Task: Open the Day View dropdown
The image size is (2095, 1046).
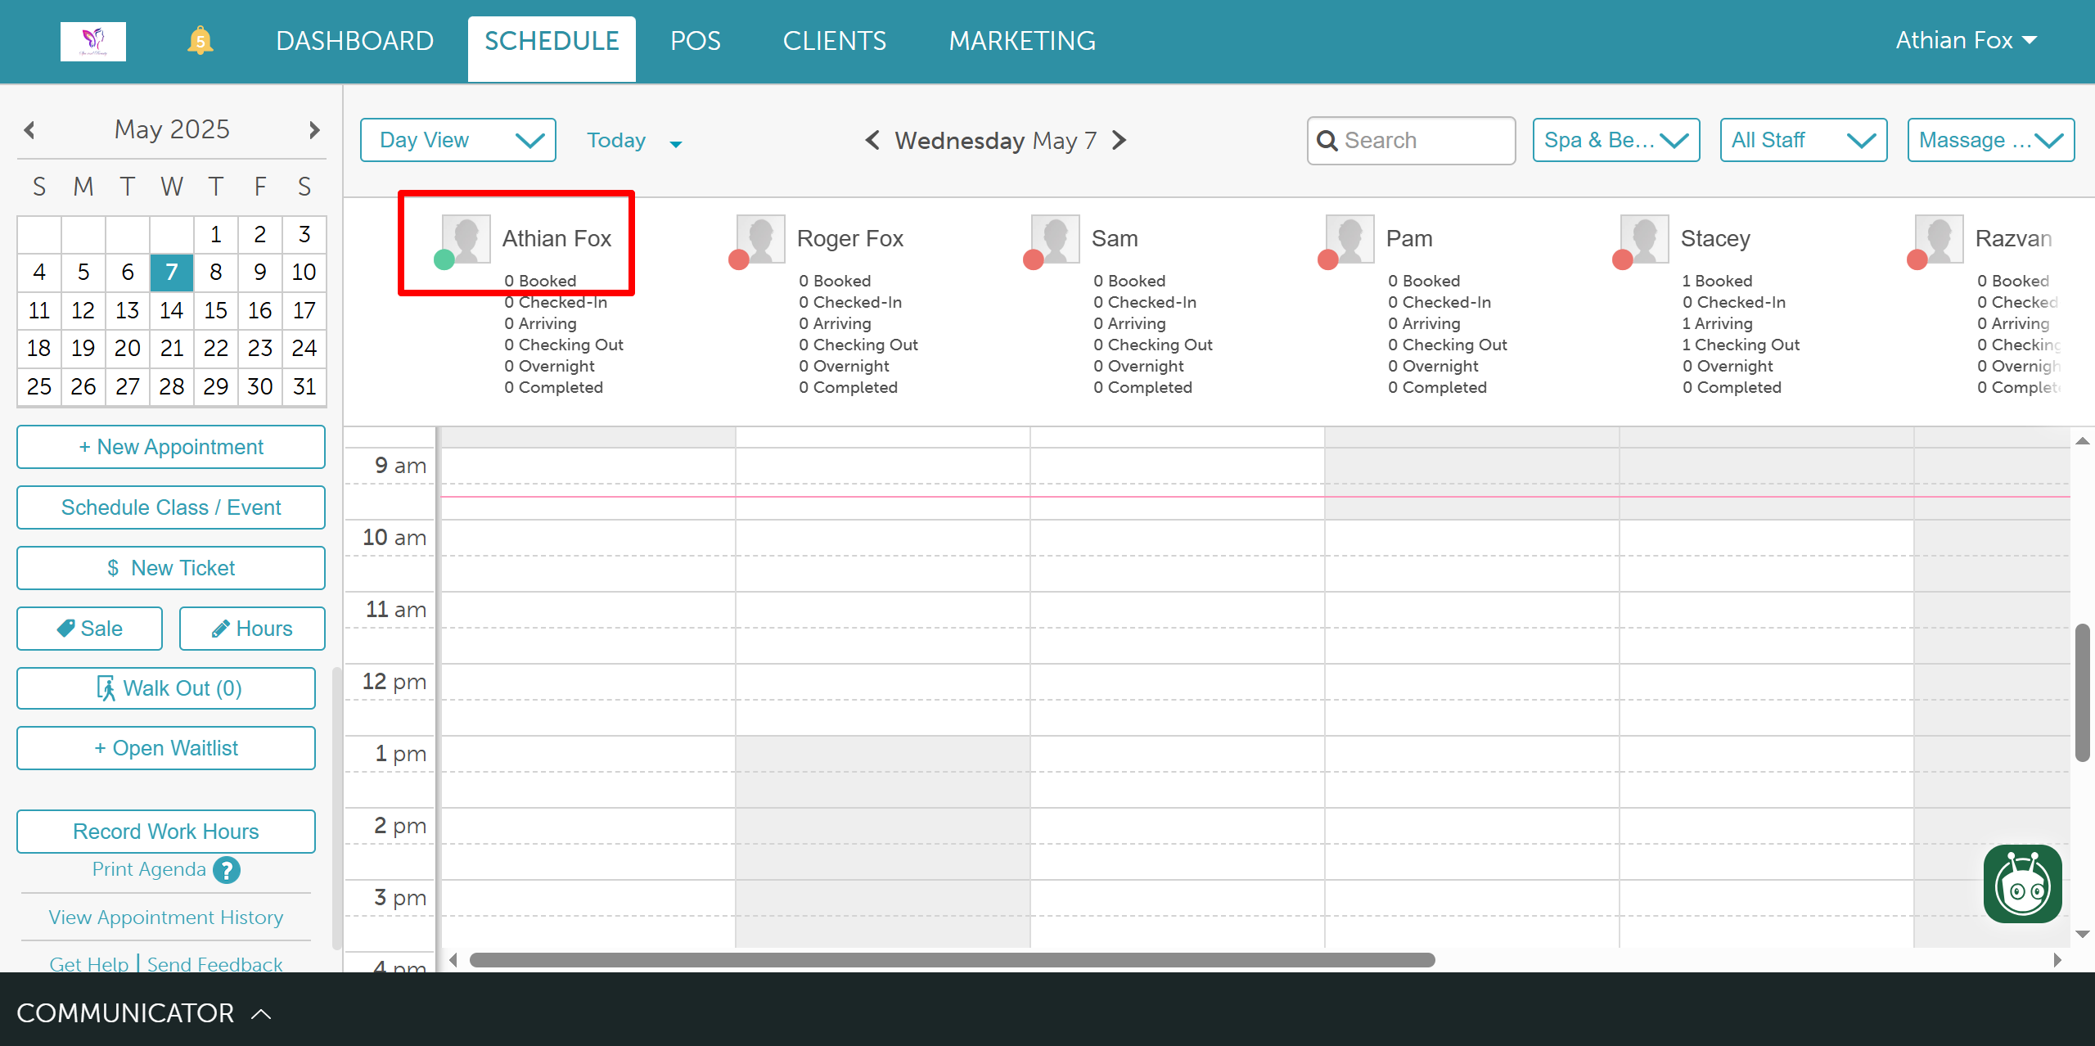Action: click(458, 140)
